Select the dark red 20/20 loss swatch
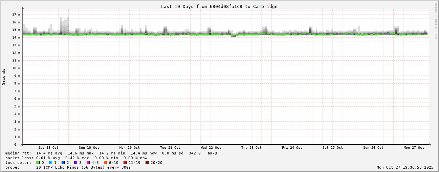Screen dimensions: 439x172 [x=147, y=163]
